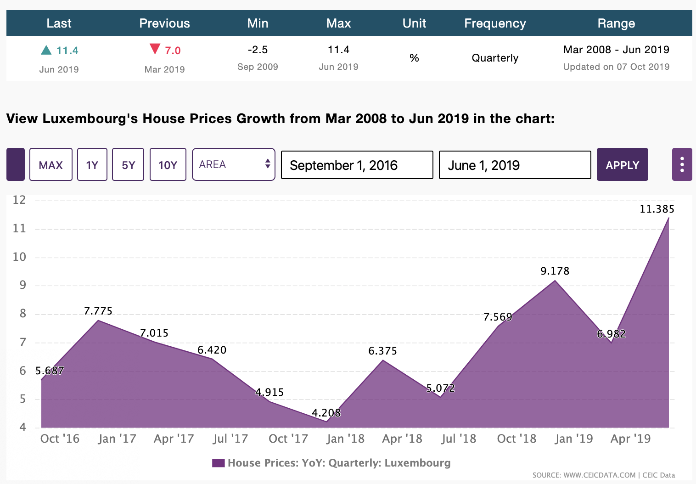The image size is (696, 484).
Task: Click the Apr '19 x-axis label
Action: click(x=630, y=439)
